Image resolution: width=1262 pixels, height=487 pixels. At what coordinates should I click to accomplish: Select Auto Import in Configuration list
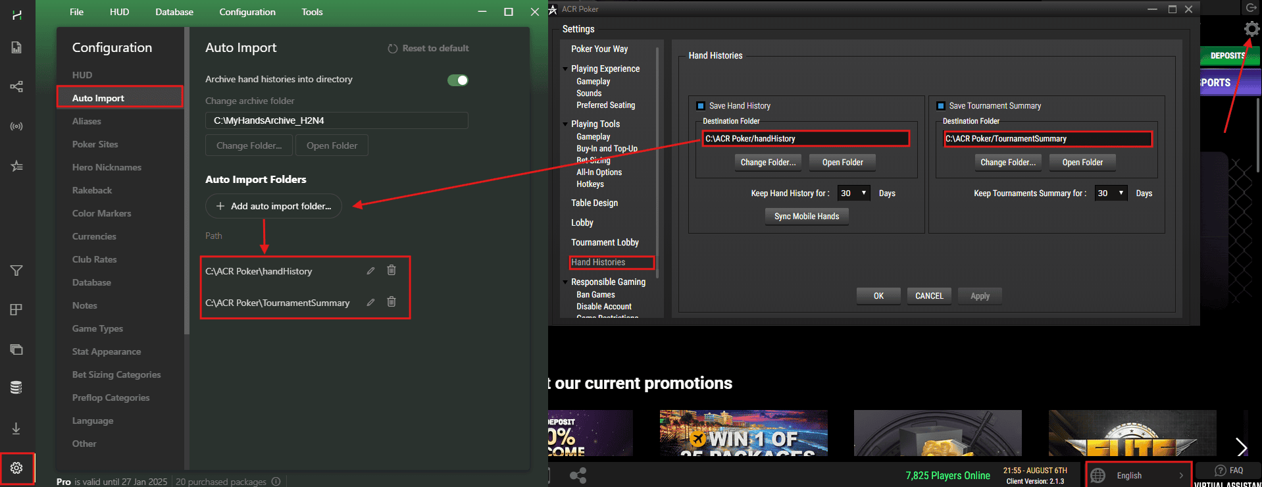pos(120,98)
